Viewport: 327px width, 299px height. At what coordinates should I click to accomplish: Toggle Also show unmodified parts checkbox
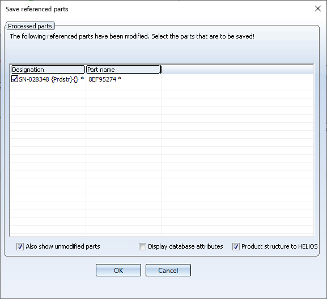point(20,246)
